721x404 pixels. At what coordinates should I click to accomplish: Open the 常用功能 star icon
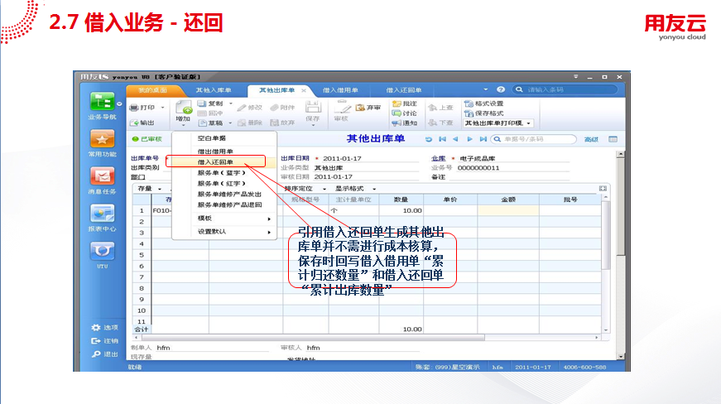coord(102,138)
